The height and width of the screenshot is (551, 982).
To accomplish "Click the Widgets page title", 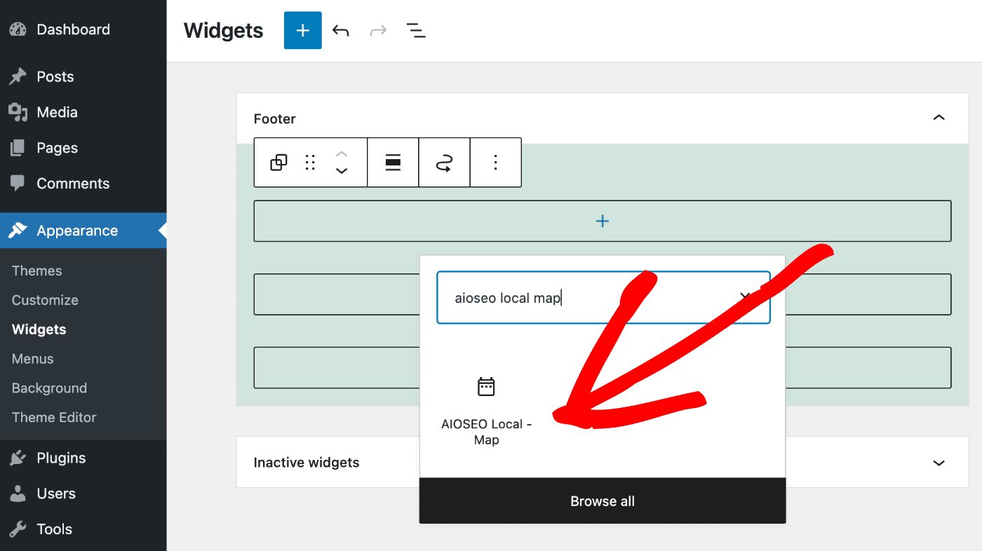I will click(224, 31).
